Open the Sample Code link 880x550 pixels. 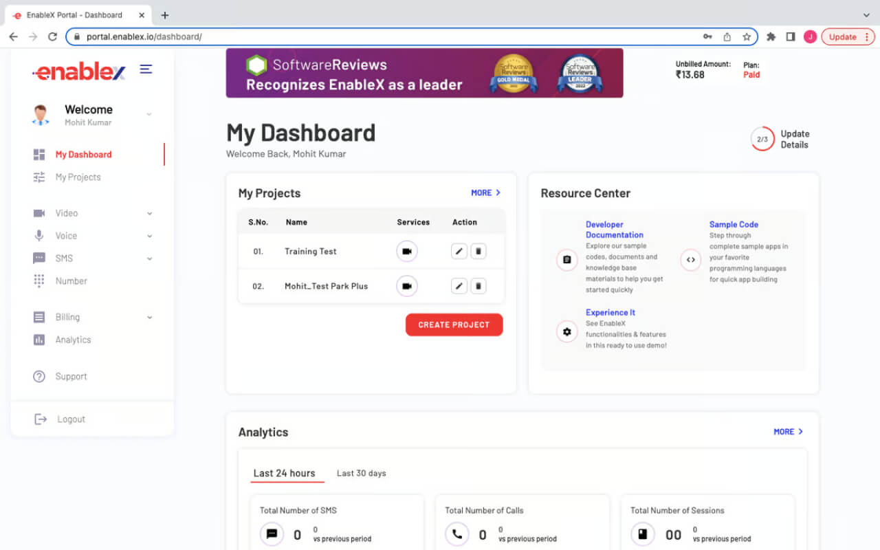point(734,225)
